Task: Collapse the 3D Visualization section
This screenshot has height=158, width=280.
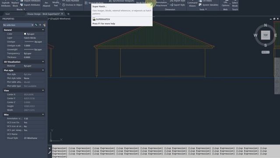Action: tap(43, 62)
